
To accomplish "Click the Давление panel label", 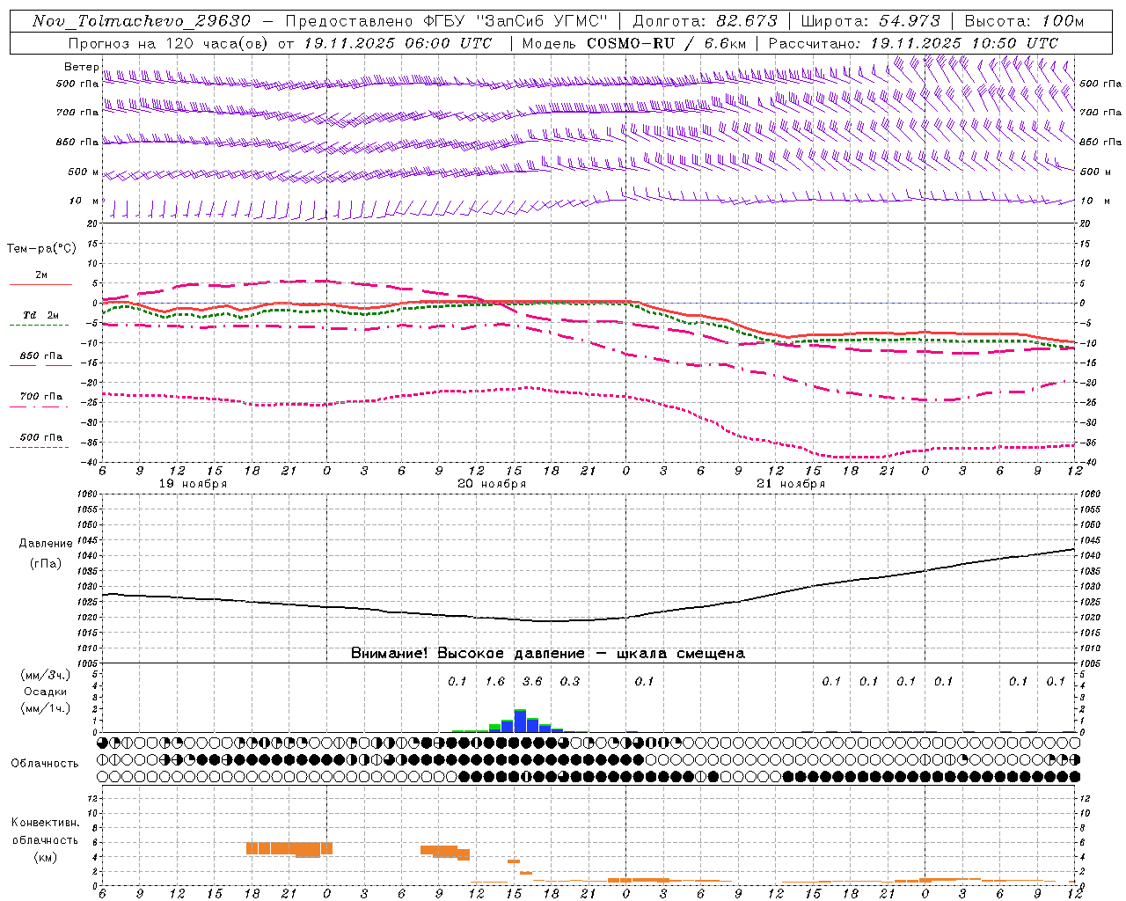I will pyautogui.click(x=46, y=544).
